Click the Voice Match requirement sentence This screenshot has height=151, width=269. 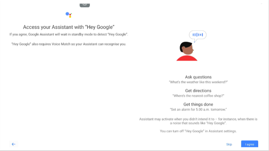[x=69, y=44]
